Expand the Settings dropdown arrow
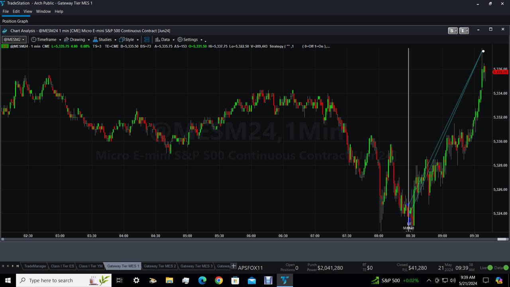 coord(201,40)
